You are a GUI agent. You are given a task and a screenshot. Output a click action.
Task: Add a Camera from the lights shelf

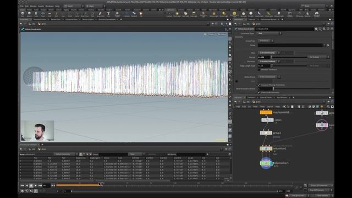(x=169, y=14)
